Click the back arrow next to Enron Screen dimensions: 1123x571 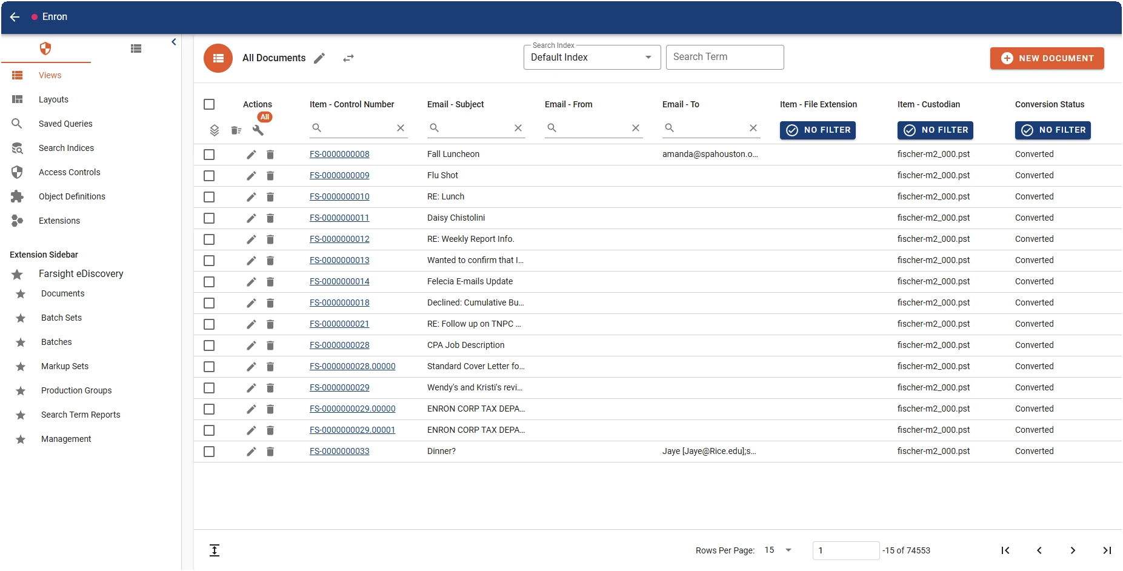(x=15, y=17)
